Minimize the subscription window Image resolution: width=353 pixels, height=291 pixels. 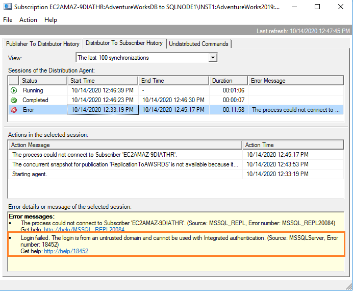[x=294, y=7]
